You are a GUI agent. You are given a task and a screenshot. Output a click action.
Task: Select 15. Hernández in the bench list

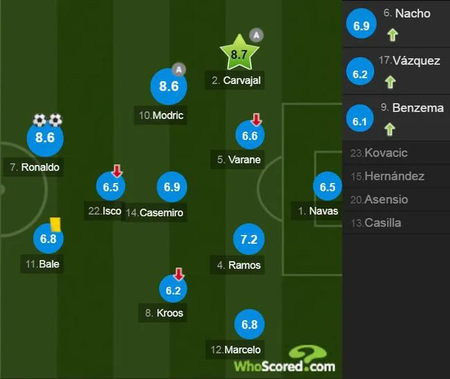click(396, 176)
